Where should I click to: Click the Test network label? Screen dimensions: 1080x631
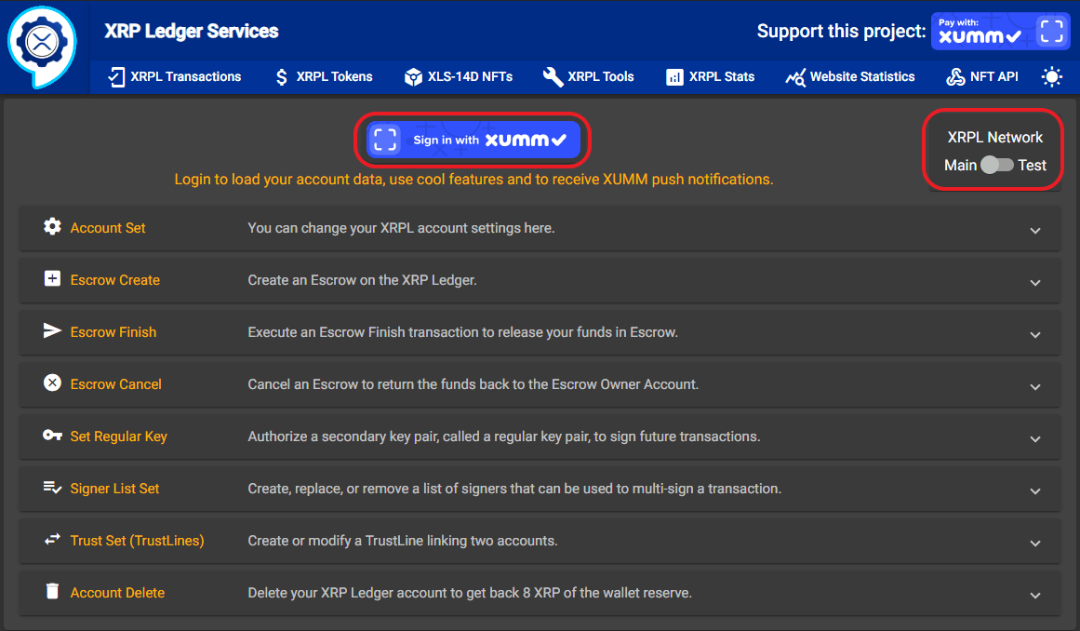pyautogui.click(x=1032, y=166)
